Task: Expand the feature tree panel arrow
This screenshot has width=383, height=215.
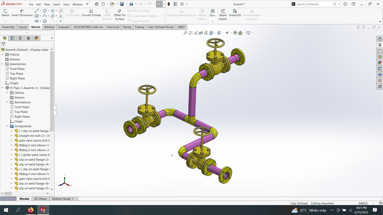Action: [x=52, y=38]
